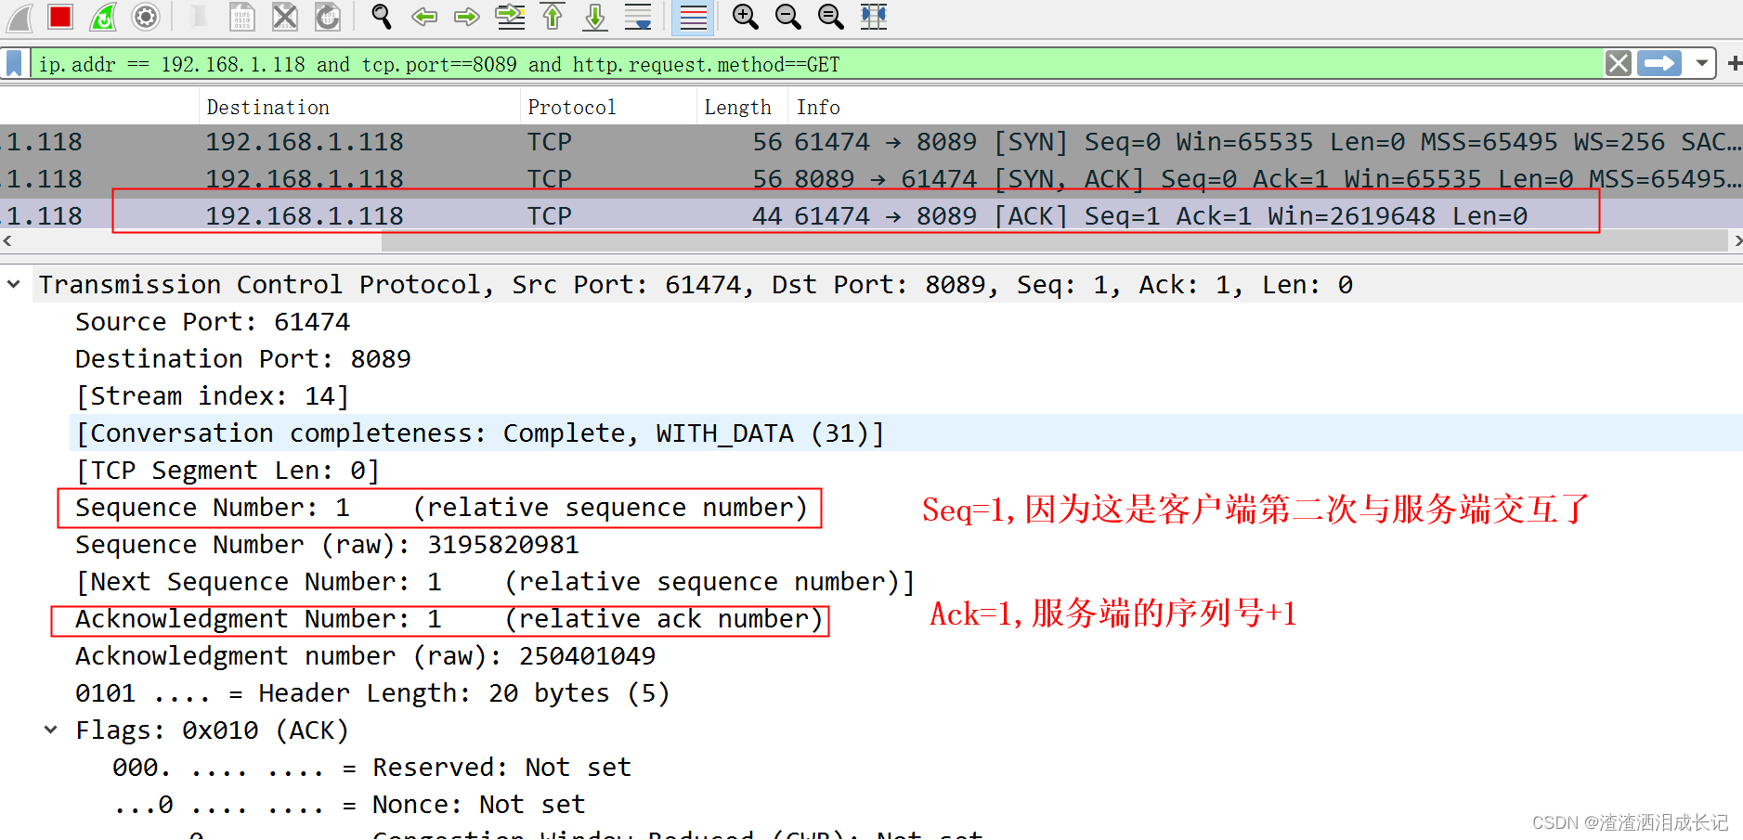The height and width of the screenshot is (840, 1743).
Task: Select the Source Port: 61474 field
Action: [213, 322]
